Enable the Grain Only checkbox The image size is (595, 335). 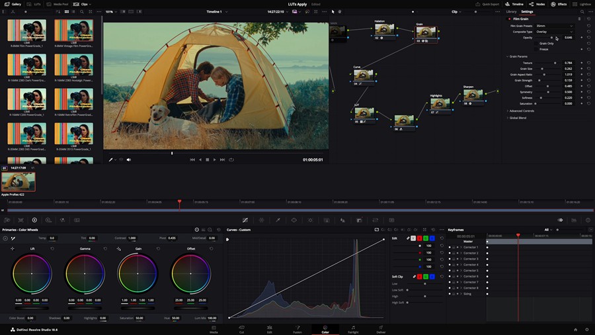[x=535, y=43]
